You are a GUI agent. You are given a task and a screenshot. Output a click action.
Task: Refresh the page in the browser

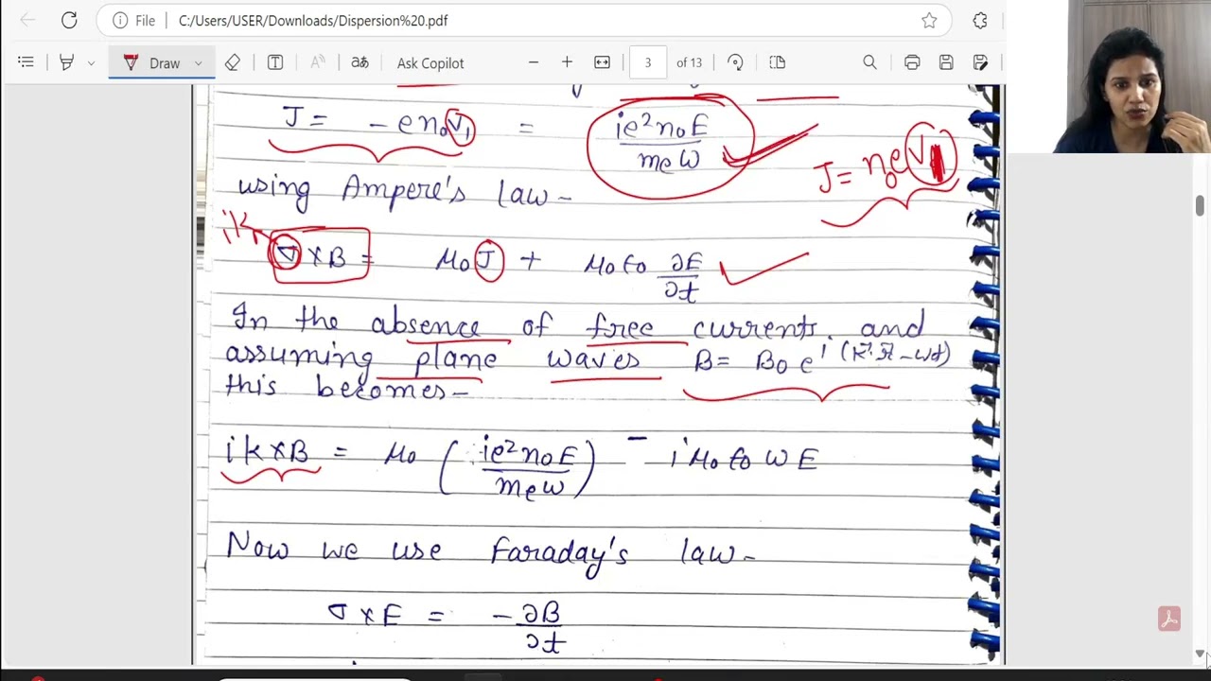pyautogui.click(x=69, y=20)
